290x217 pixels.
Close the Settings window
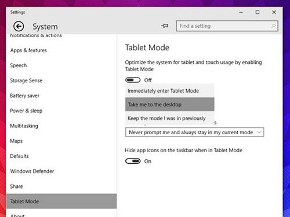(x=274, y=12)
